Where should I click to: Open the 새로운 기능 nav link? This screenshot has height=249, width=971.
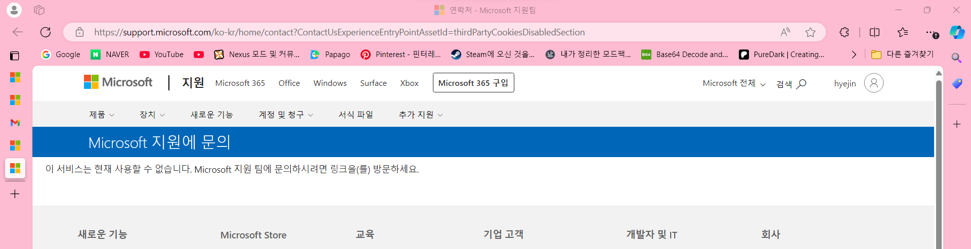(212, 115)
